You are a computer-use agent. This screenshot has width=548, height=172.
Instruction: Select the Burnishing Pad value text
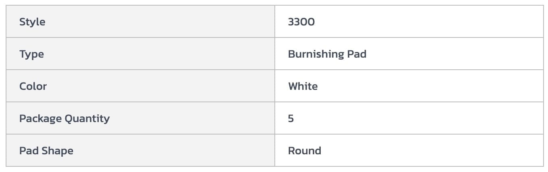(x=327, y=54)
